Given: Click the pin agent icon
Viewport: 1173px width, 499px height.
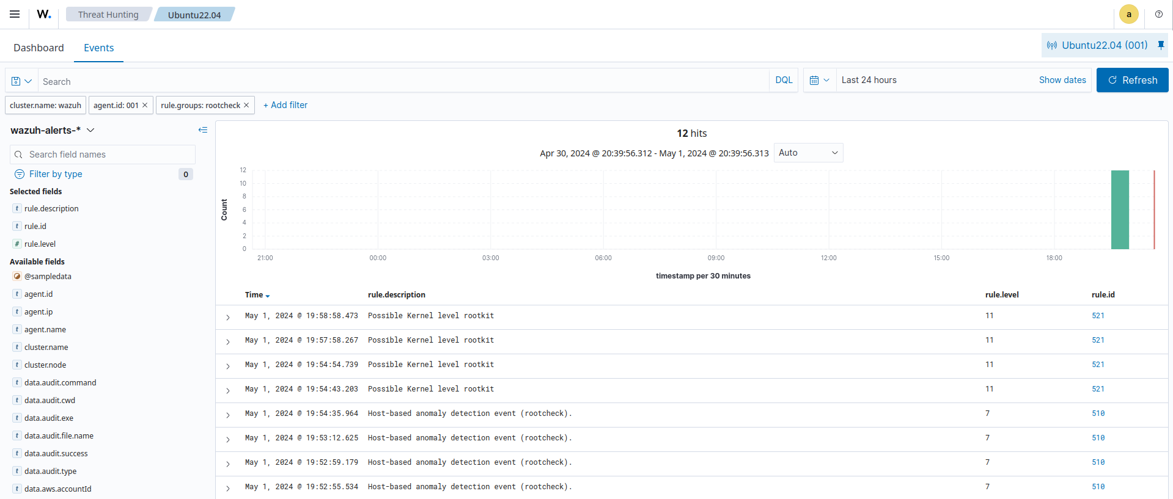Looking at the screenshot, I should (1161, 45).
